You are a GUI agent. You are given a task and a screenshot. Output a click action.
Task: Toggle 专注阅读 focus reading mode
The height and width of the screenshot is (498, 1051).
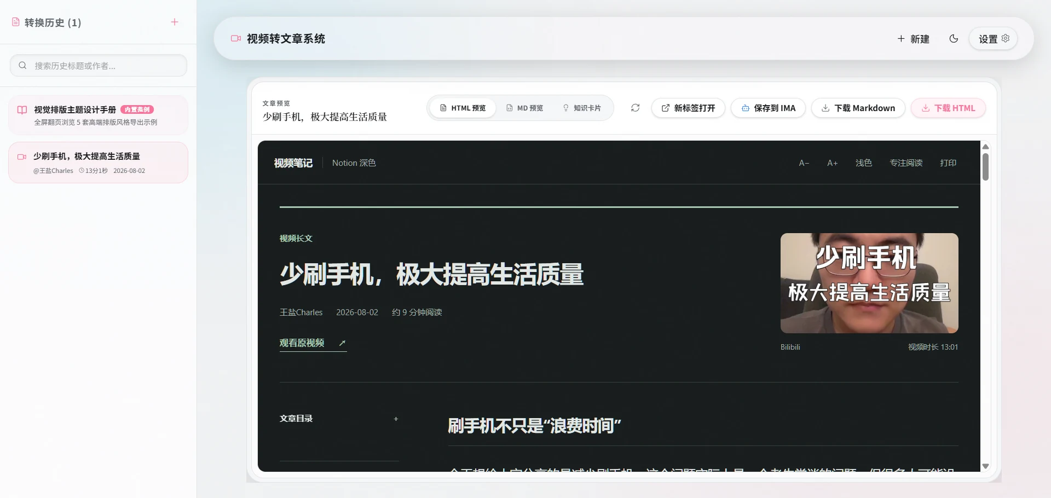[x=906, y=163]
